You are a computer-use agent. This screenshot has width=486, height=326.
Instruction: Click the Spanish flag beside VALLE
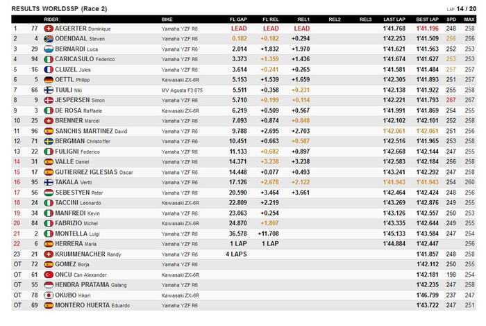[49, 161]
